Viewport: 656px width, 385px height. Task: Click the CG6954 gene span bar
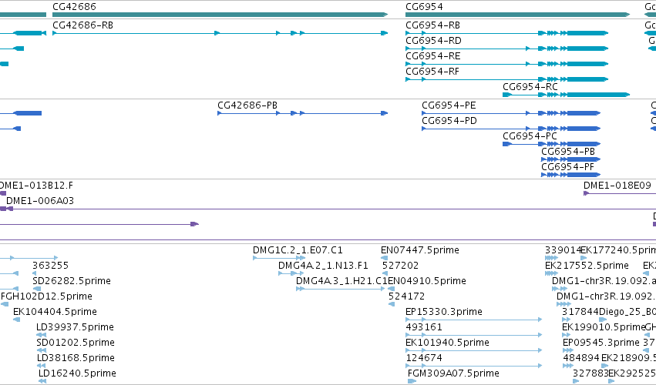pos(517,15)
